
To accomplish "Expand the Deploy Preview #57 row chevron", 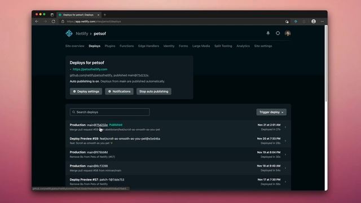I will pyautogui.click(x=285, y=182).
